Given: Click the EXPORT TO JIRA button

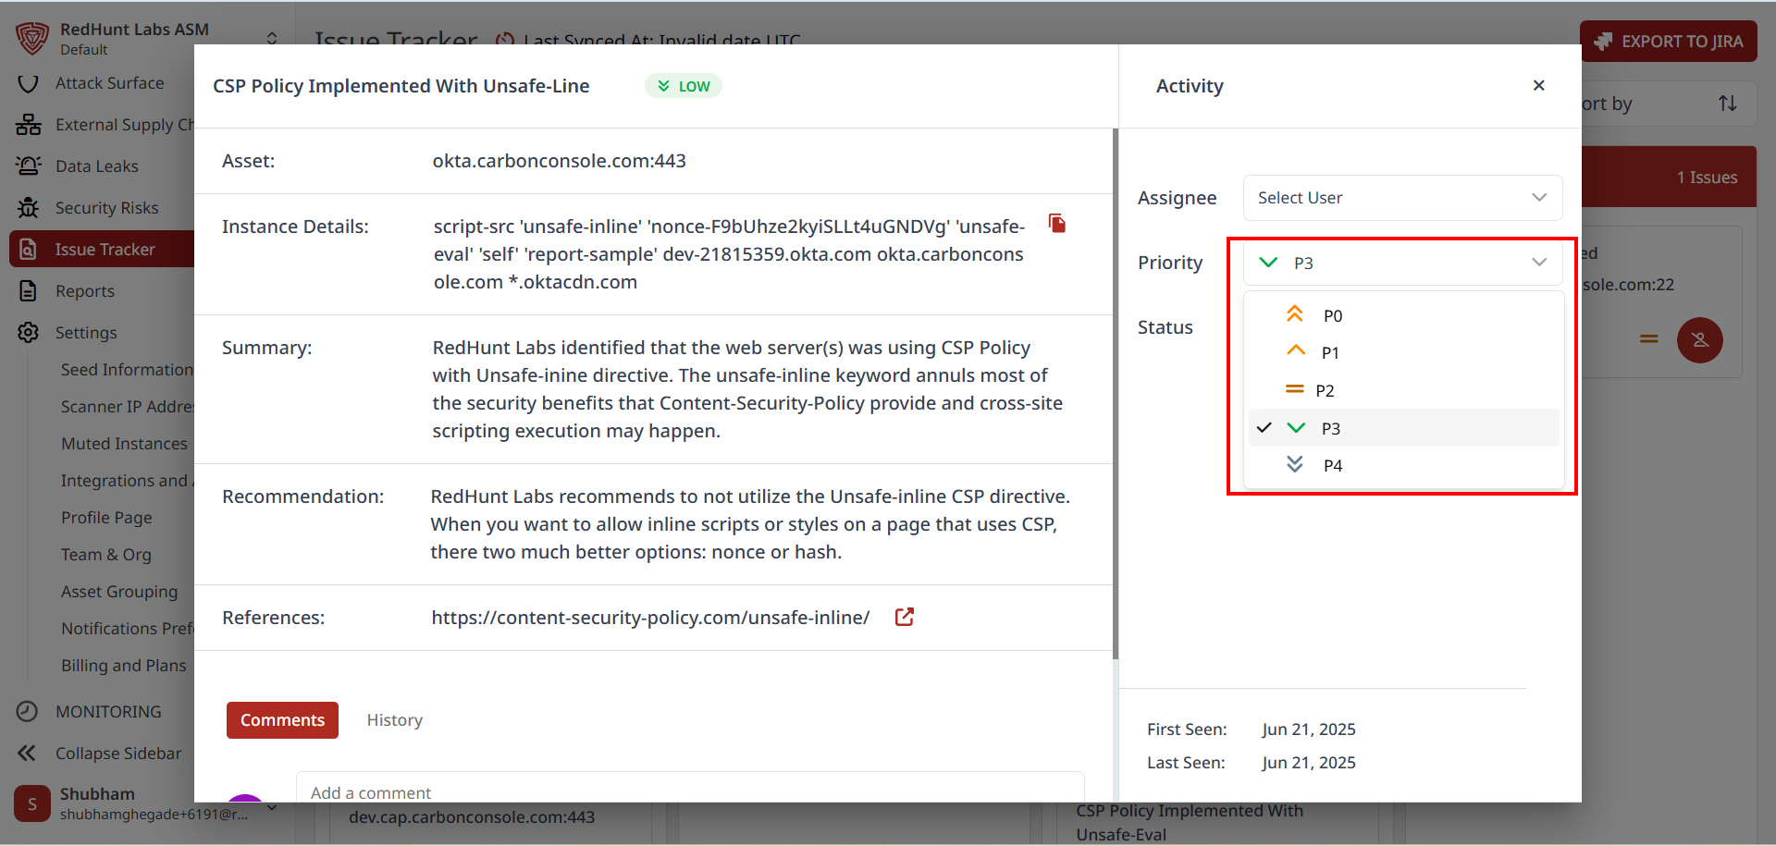Looking at the screenshot, I should [1669, 42].
